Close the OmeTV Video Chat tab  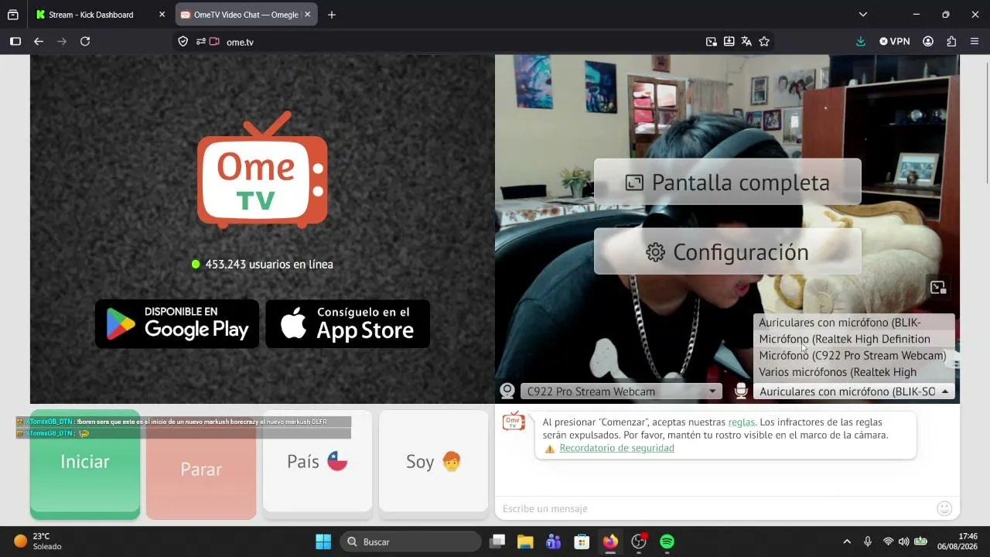click(307, 15)
